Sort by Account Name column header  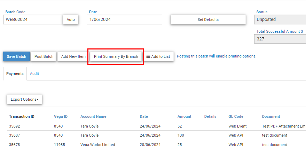(x=93, y=116)
